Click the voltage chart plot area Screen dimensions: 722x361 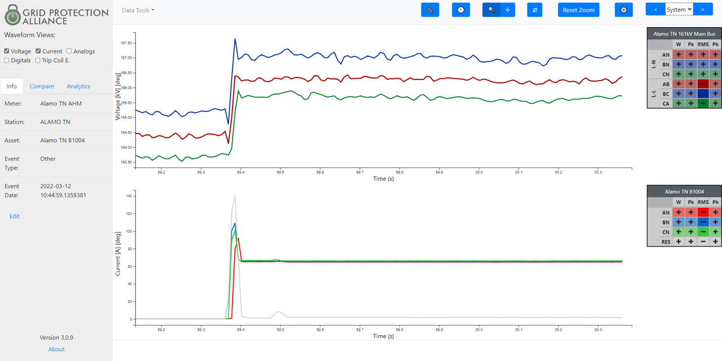point(384,99)
